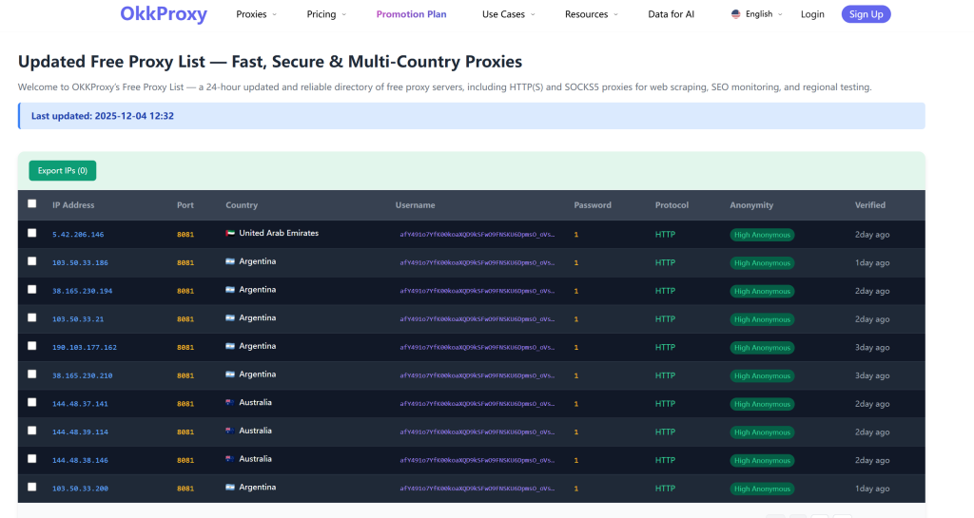Open the Promotion Plan page
974x518 pixels.
(411, 14)
